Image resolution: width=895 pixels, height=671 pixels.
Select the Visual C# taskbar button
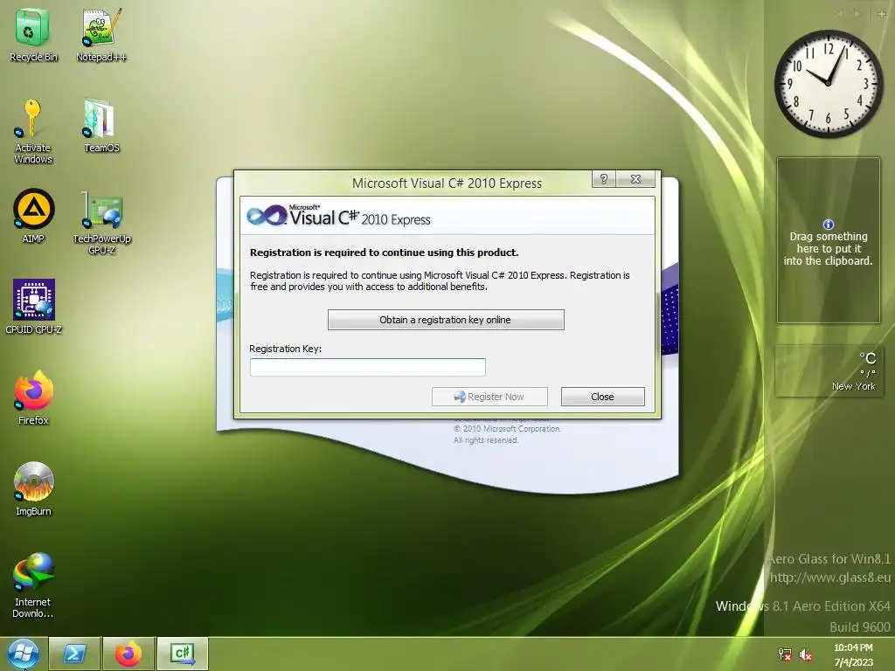pos(183,654)
